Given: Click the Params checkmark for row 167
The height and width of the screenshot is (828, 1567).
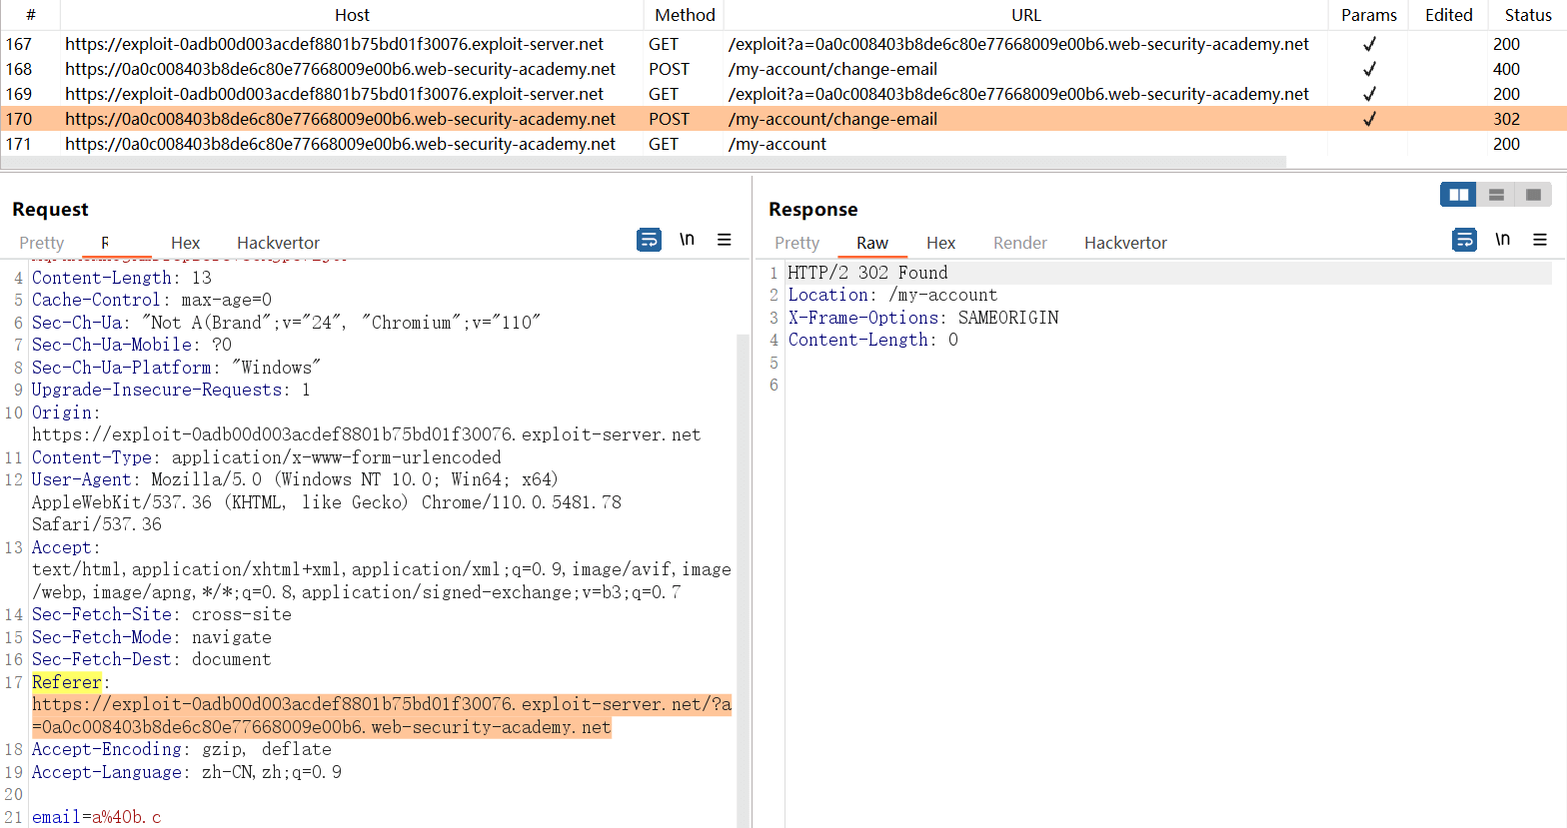Looking at the screenshot, I should point(1369,44).
